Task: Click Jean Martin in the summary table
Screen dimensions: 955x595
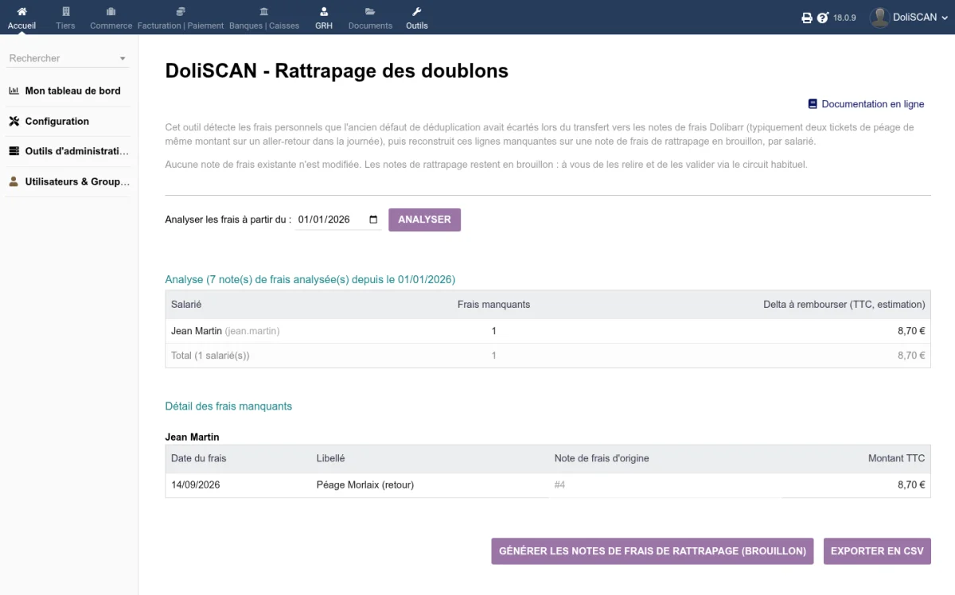Action: click(197, 331)
